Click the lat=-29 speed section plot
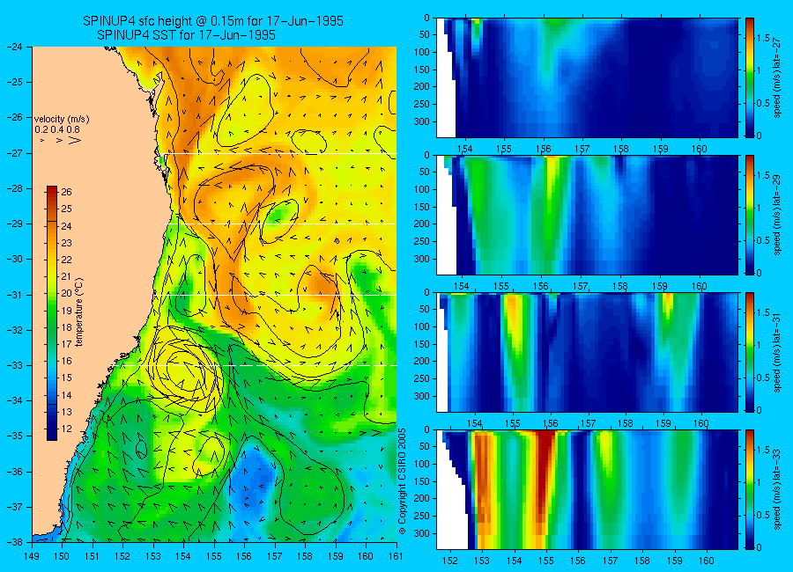The image size is (793, 572). click(x=587, y=215)
